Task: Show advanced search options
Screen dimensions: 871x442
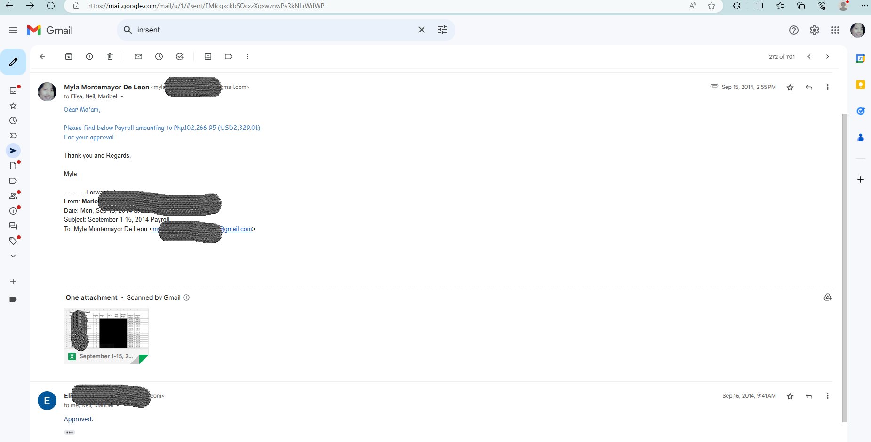Action: (442, 30)
